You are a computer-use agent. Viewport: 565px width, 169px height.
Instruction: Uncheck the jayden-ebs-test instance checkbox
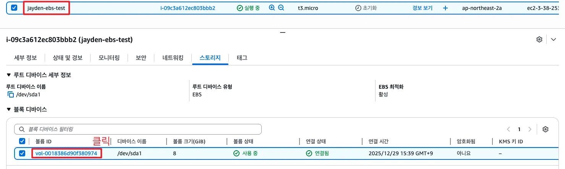point(14,8)
